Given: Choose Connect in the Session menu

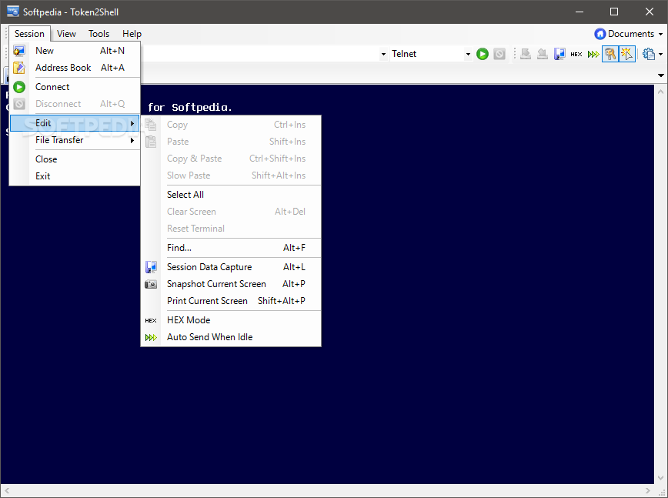Looking at the screenshot, I should coord(75,87).
